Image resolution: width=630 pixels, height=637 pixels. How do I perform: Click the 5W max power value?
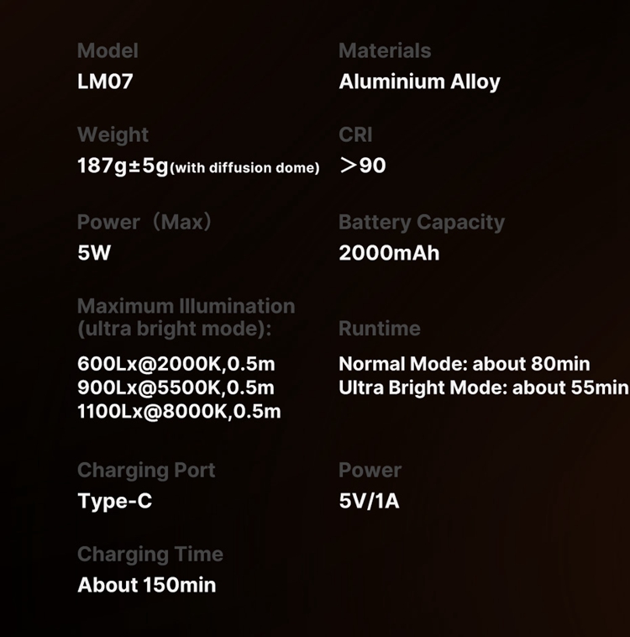[94, 253]
